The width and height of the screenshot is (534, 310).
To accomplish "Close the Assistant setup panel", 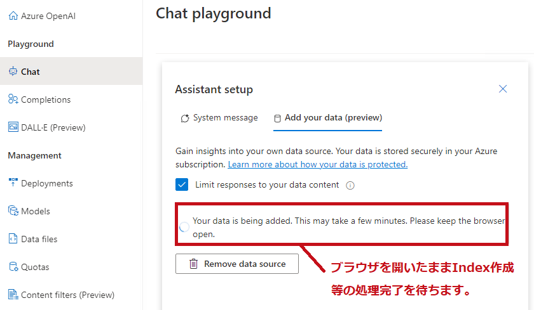I will pyautogui.click(x=503, y=89).
